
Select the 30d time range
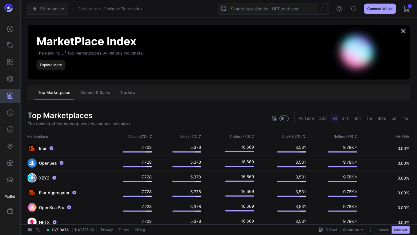[323, 118]
